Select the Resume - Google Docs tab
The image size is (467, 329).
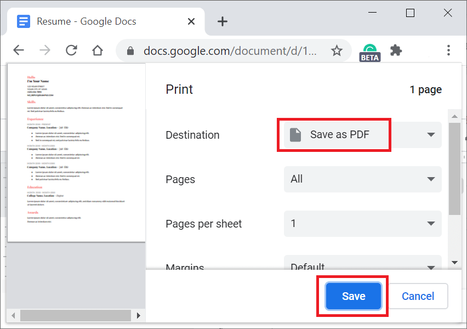[x=99, y=21]
